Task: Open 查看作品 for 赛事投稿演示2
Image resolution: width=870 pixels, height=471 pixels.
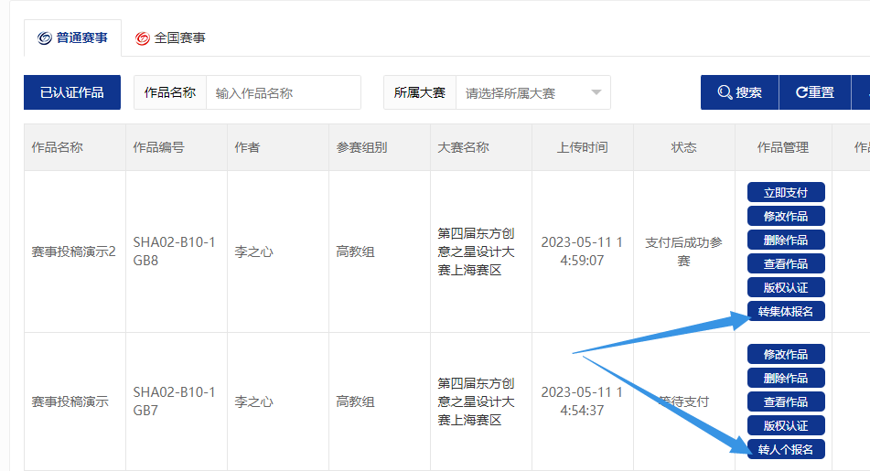Action: [786, 263]
